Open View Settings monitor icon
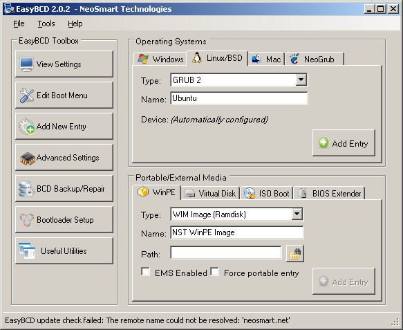This screenshot has height=330, width=403. pos(26,64)
